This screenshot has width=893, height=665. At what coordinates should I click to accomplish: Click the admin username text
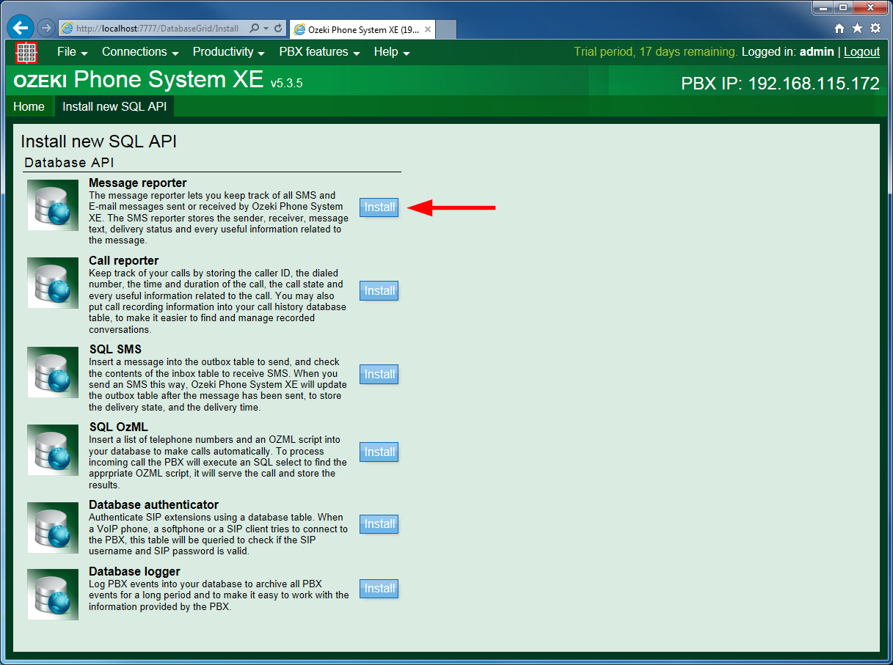click(x=817, y=52)
